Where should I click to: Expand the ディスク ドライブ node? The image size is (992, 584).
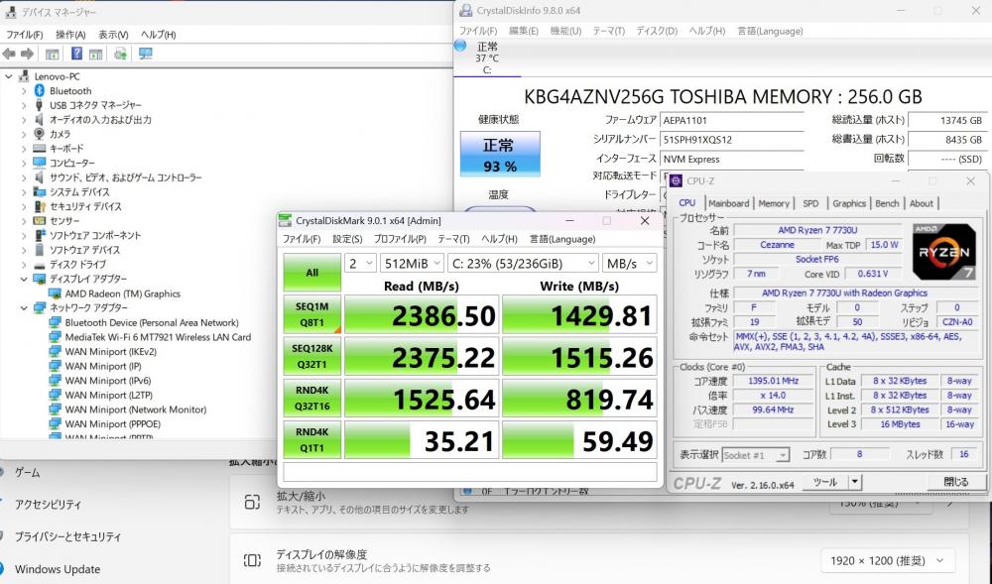tap(24, 264)
